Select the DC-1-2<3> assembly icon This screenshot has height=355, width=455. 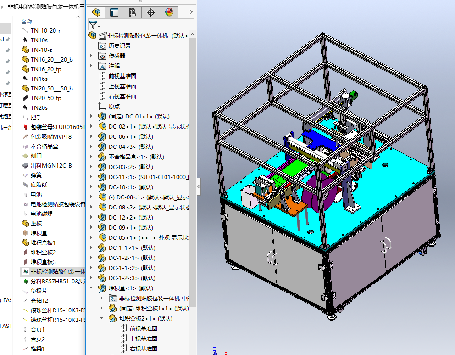point(102,278)
